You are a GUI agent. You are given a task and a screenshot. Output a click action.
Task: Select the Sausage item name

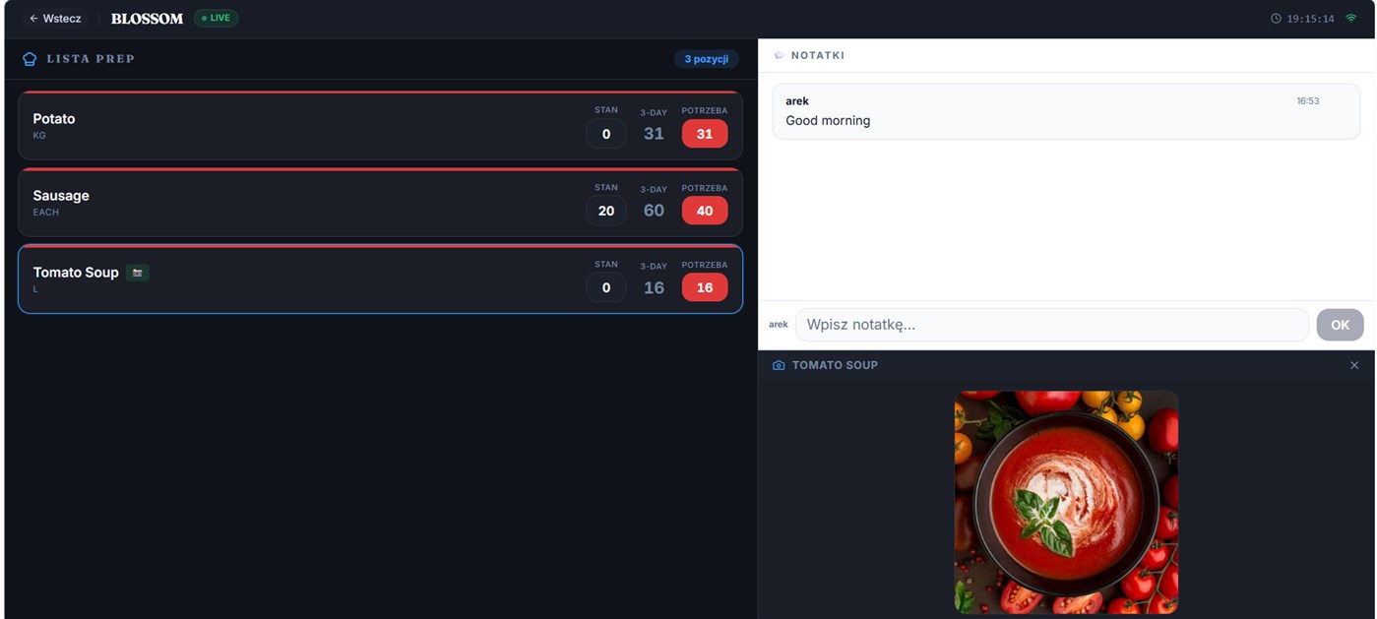point(61,196)
